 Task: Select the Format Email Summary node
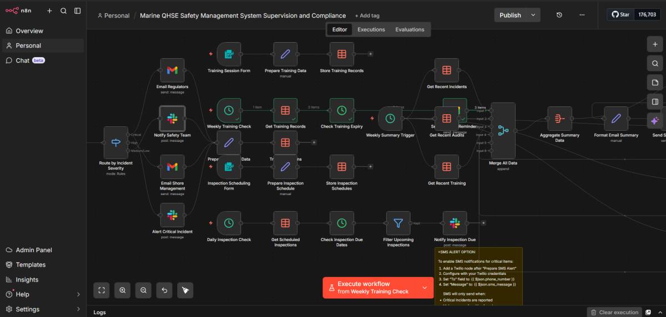(616, 119)
